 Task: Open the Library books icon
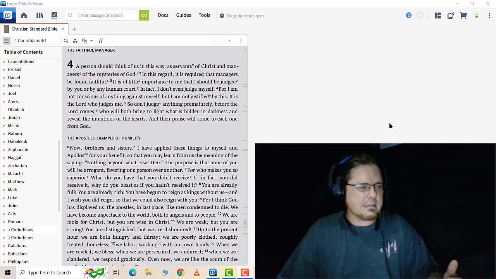click(x=40, y=15)
